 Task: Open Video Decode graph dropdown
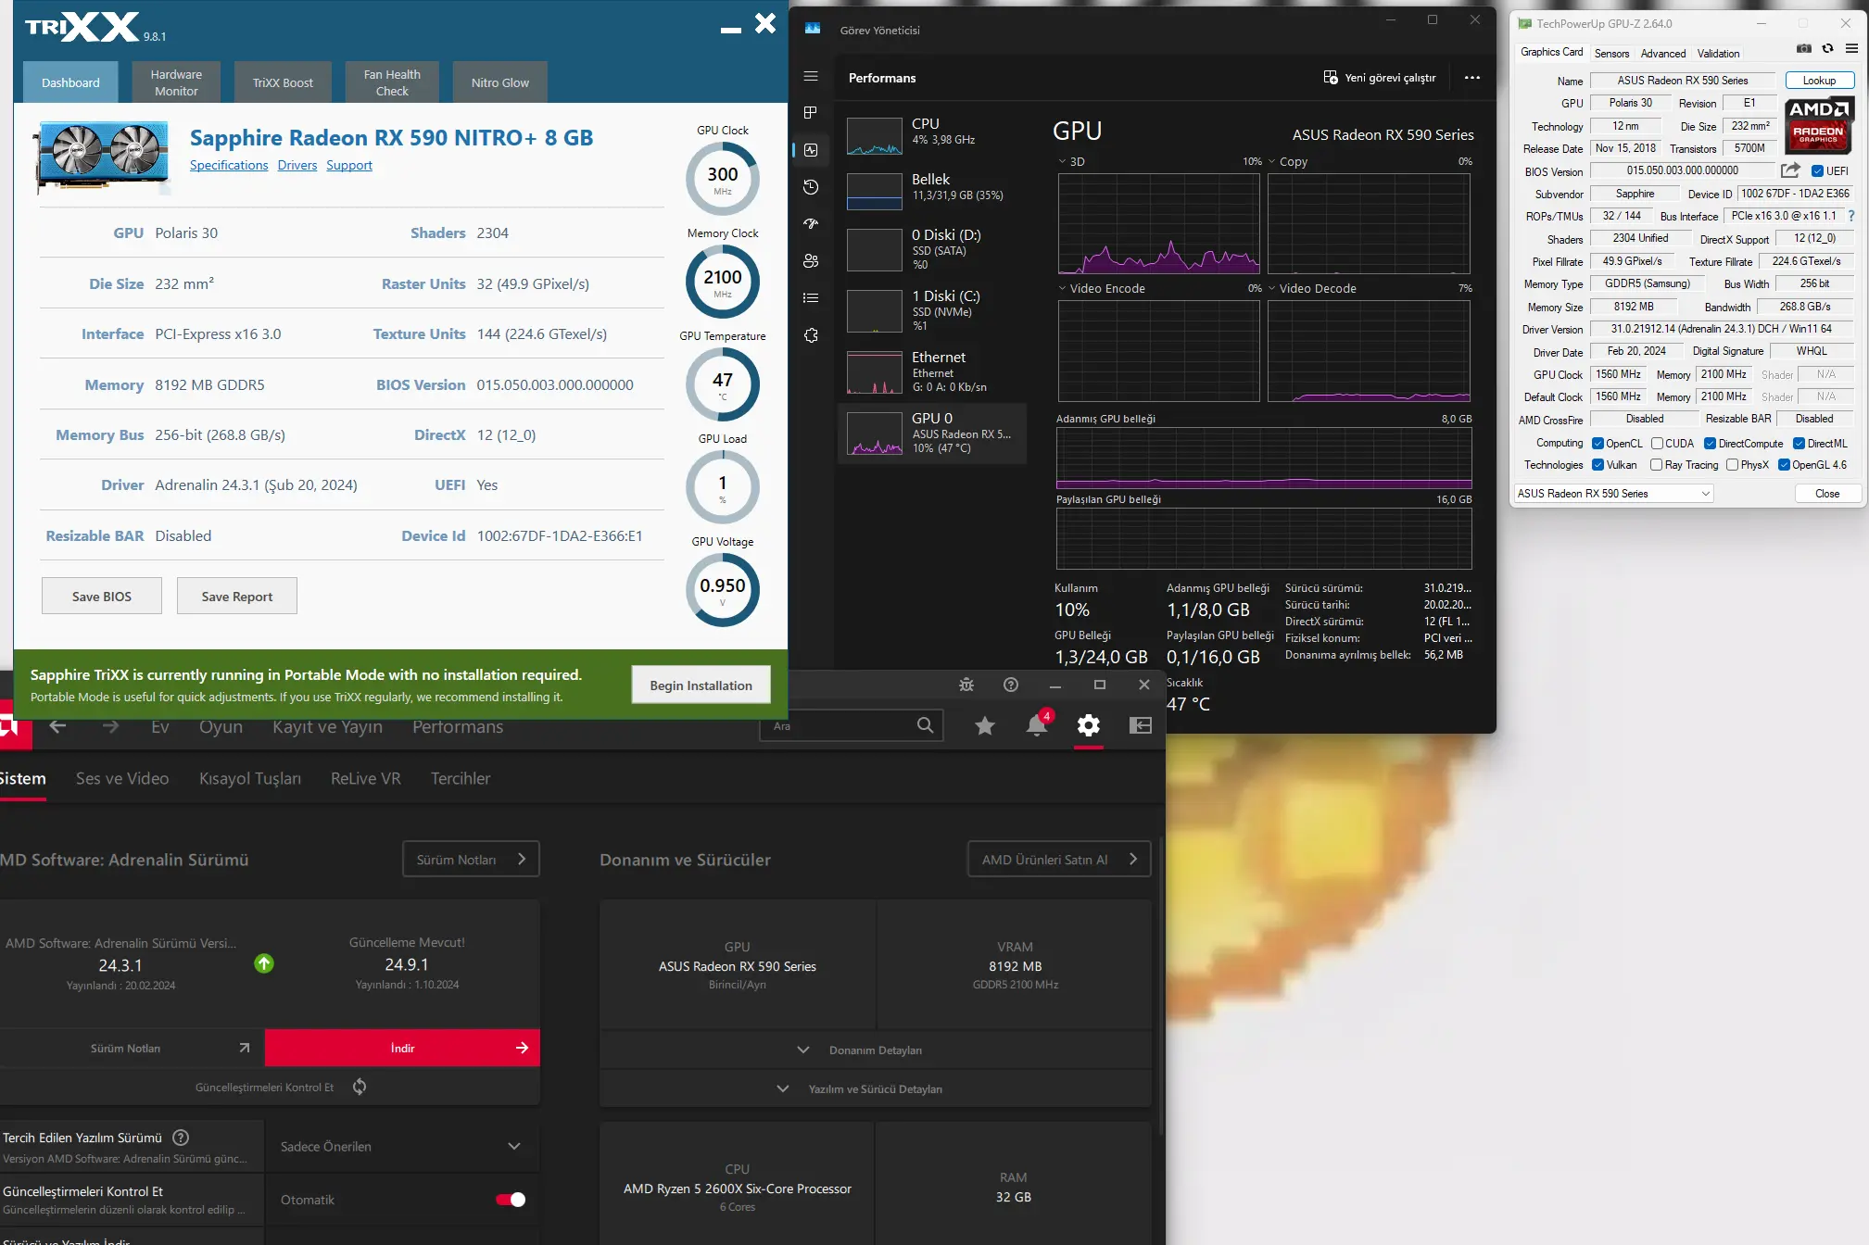click(x=1272, y=288)
